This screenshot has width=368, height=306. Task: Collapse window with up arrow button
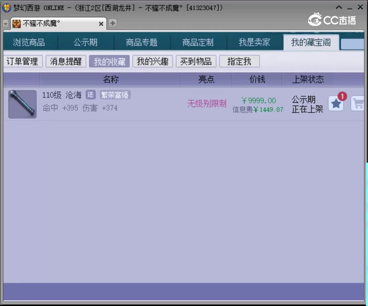coord(339,7)
